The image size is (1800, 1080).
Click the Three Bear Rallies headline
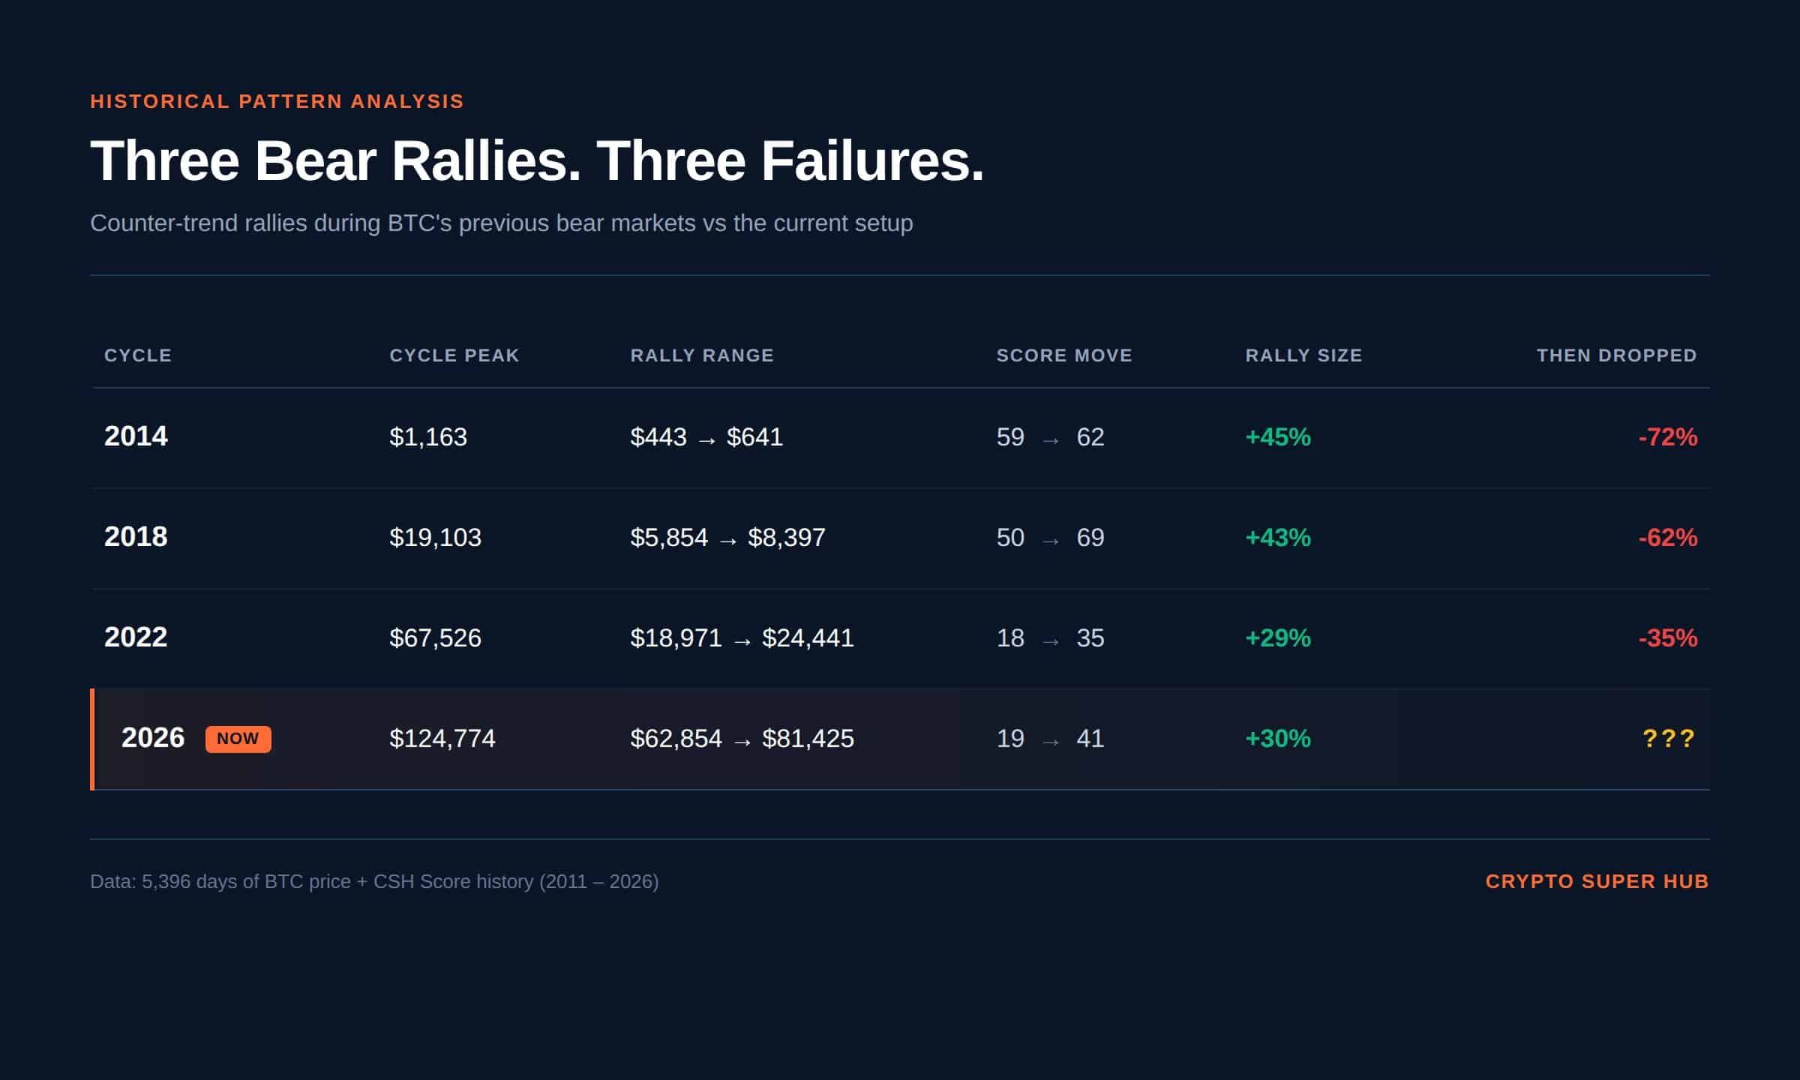[537, 160]
